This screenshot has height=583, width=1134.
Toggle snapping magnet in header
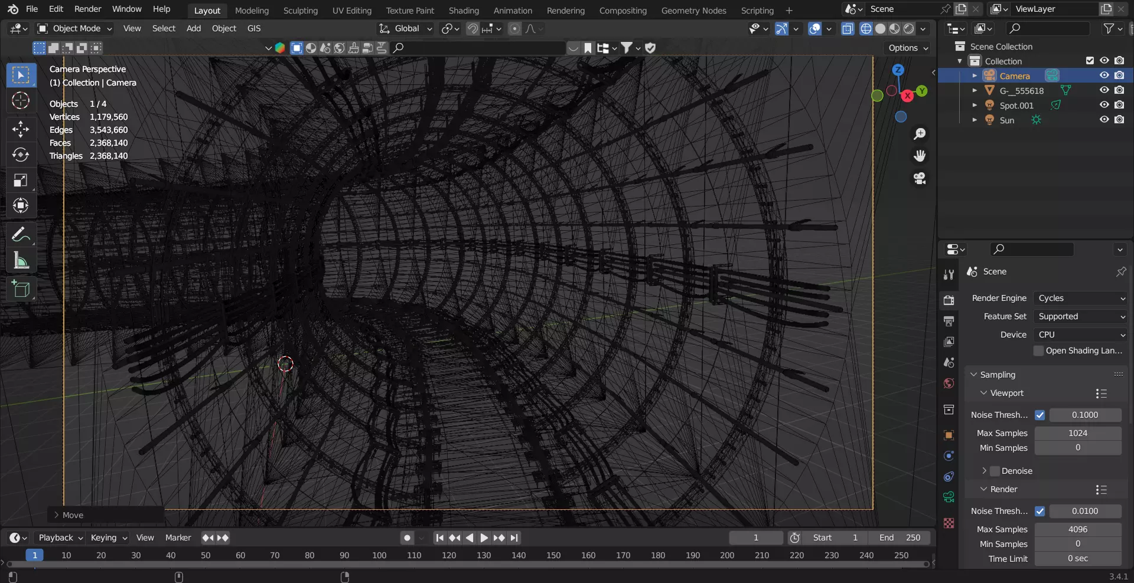(472, 28)
